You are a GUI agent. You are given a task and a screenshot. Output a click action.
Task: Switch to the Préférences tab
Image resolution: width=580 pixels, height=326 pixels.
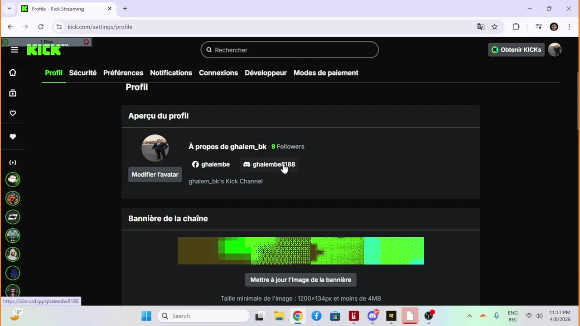(x=123, y=73)
